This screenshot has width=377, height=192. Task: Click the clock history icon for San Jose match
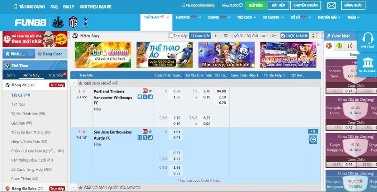[313, 140]
